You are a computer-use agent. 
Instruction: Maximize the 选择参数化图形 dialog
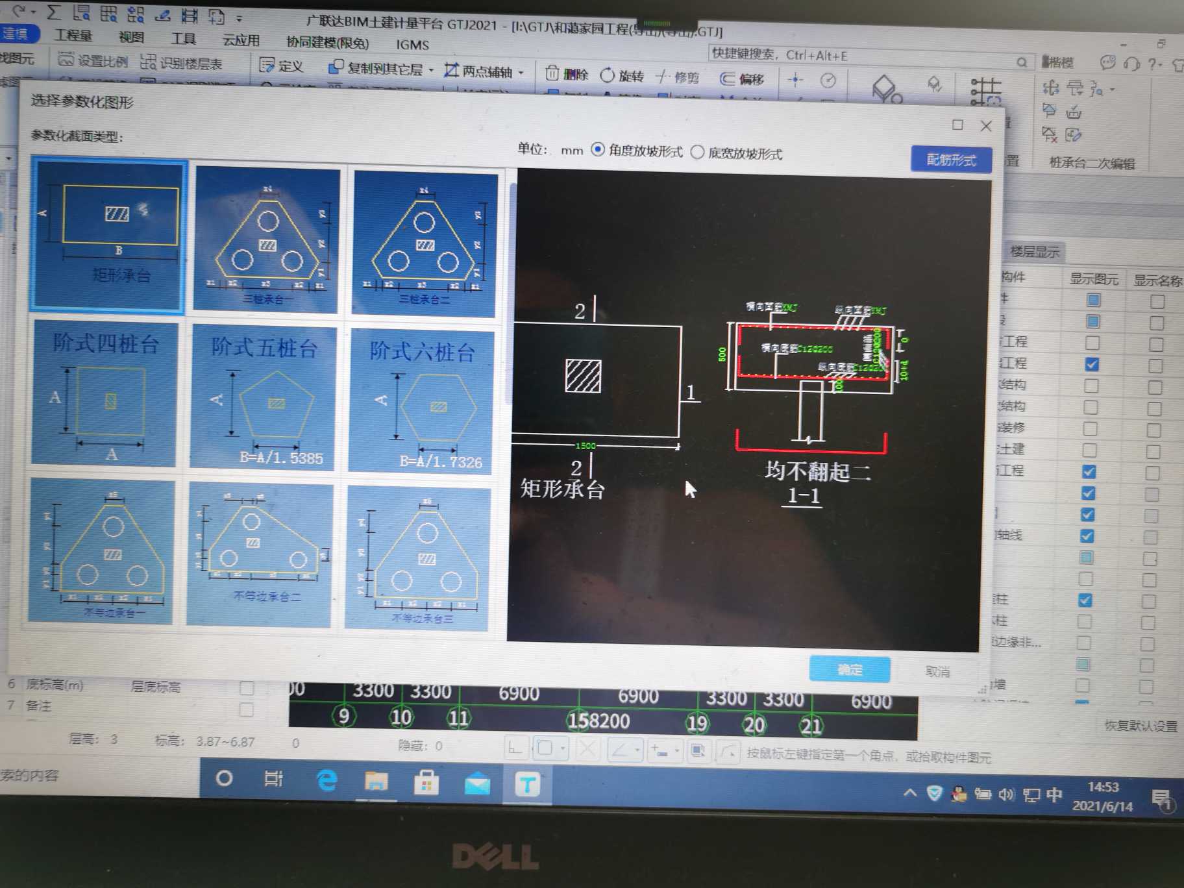click(957, 125)
